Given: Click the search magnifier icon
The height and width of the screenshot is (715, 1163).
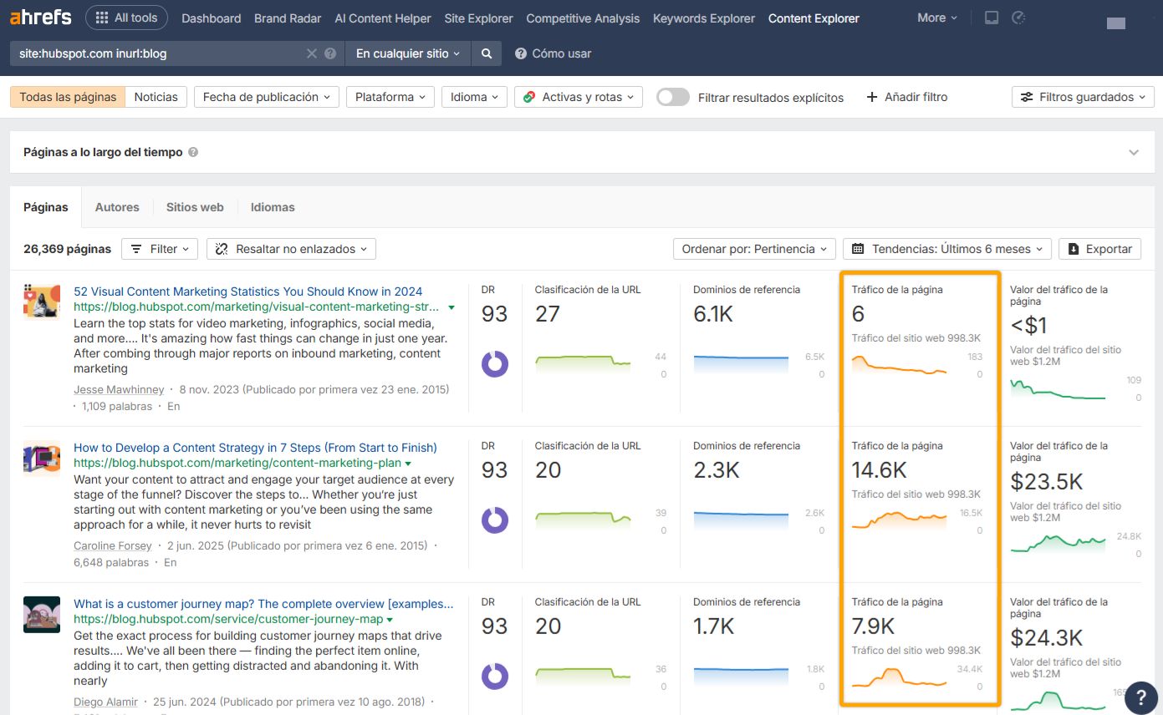Looking at the screenshot, I should pyautogui.click(x=487, y=53).
